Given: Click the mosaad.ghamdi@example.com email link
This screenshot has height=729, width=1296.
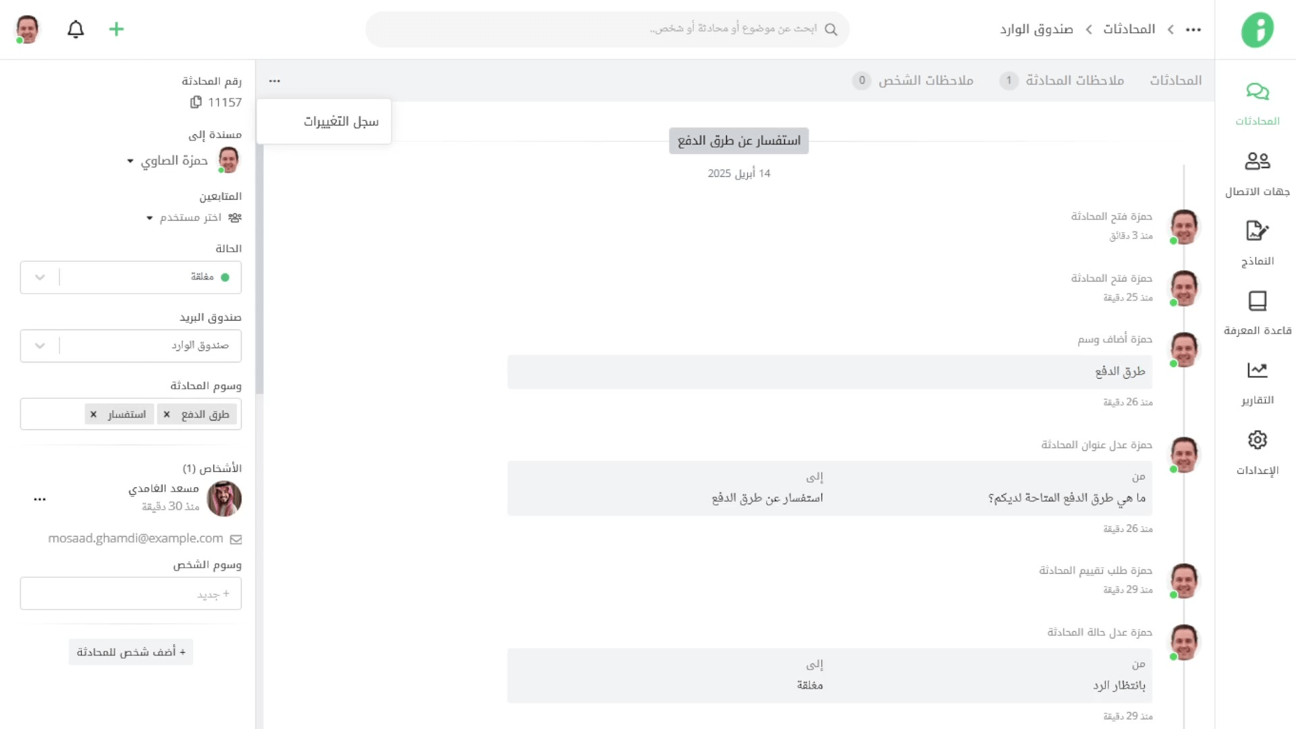Looking at the screenshot, I should coord(136,539).
